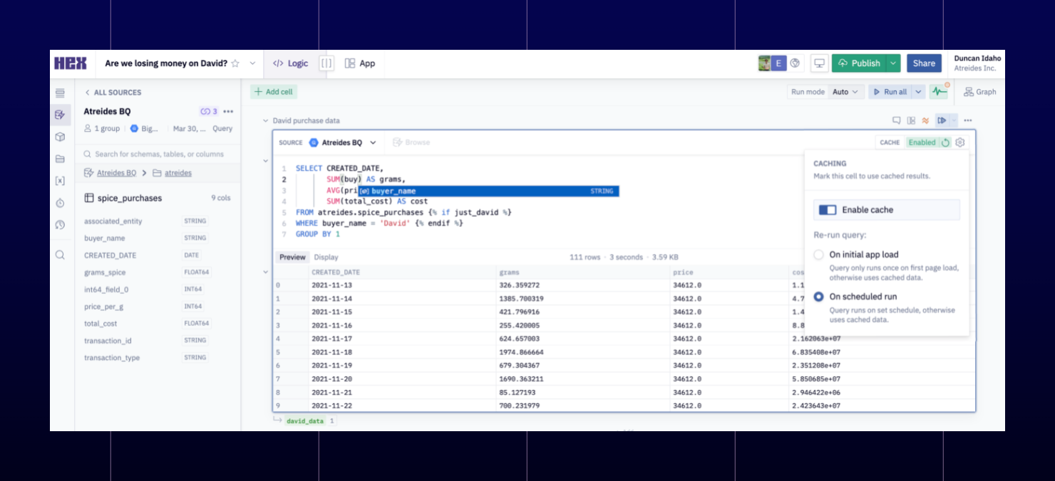Select the CREATED_DATE column in schema list
The height and width of the screenshot is (481, 1055).
click(x=110, y=255)
